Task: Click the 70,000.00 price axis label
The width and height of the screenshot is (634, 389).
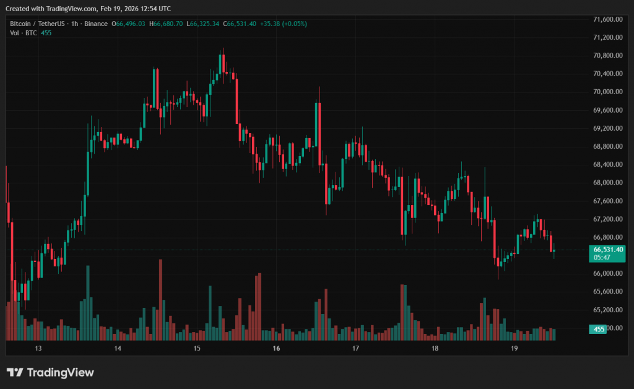Action: point(607,92)
